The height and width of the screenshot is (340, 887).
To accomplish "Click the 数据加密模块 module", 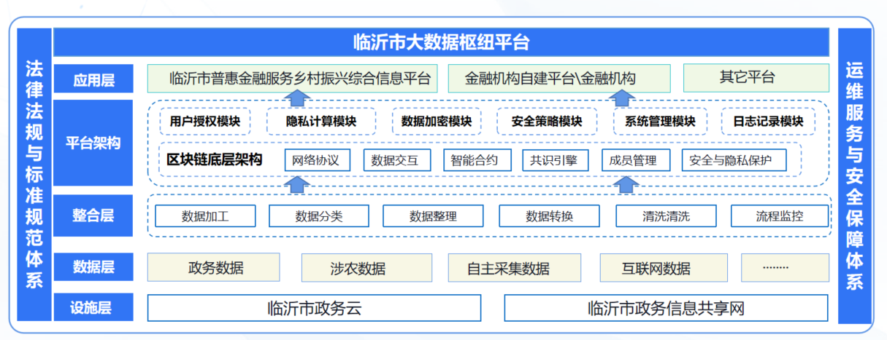I will [x=437, y=122].
